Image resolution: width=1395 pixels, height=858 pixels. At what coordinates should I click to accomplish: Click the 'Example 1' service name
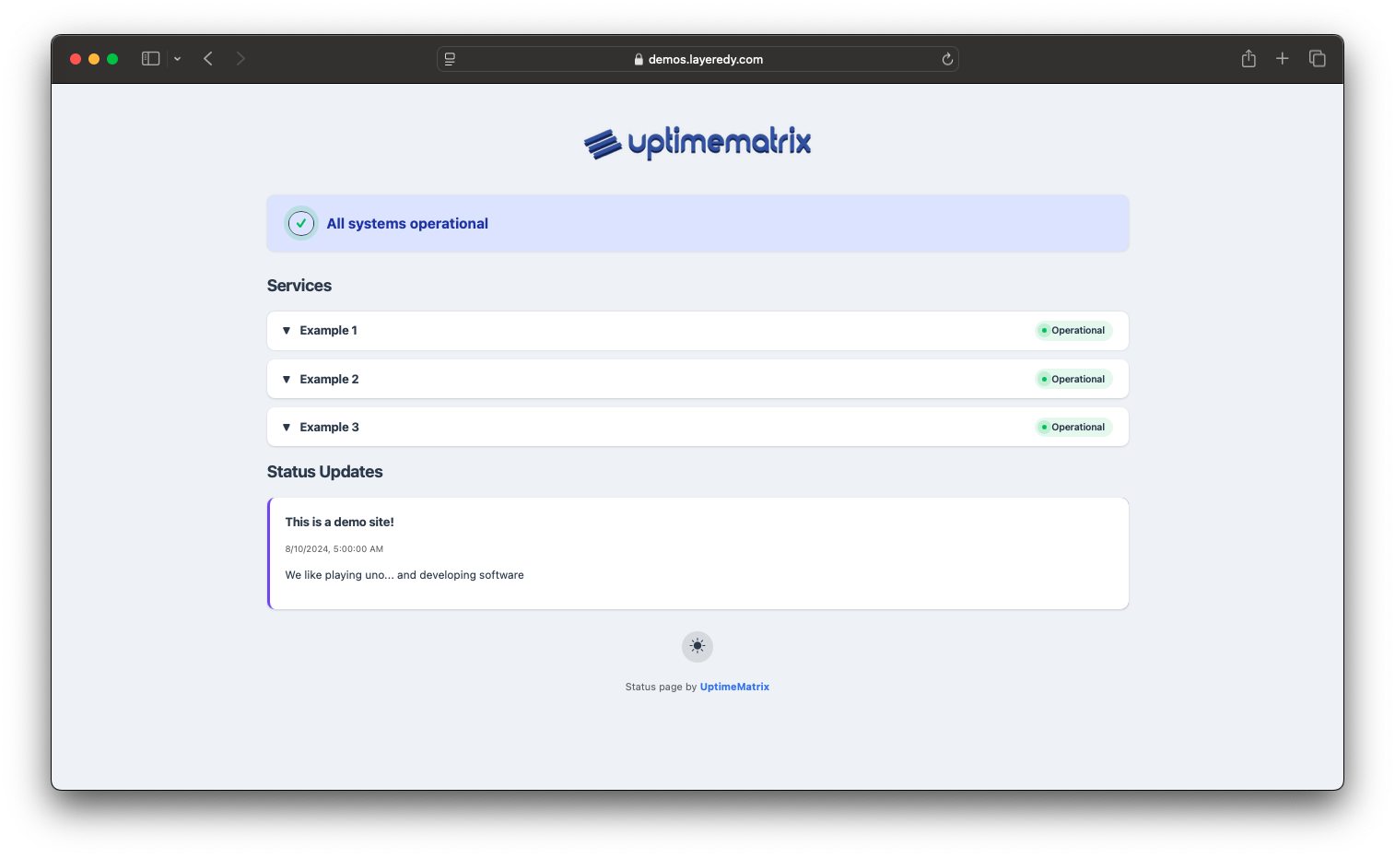point(328,331)
